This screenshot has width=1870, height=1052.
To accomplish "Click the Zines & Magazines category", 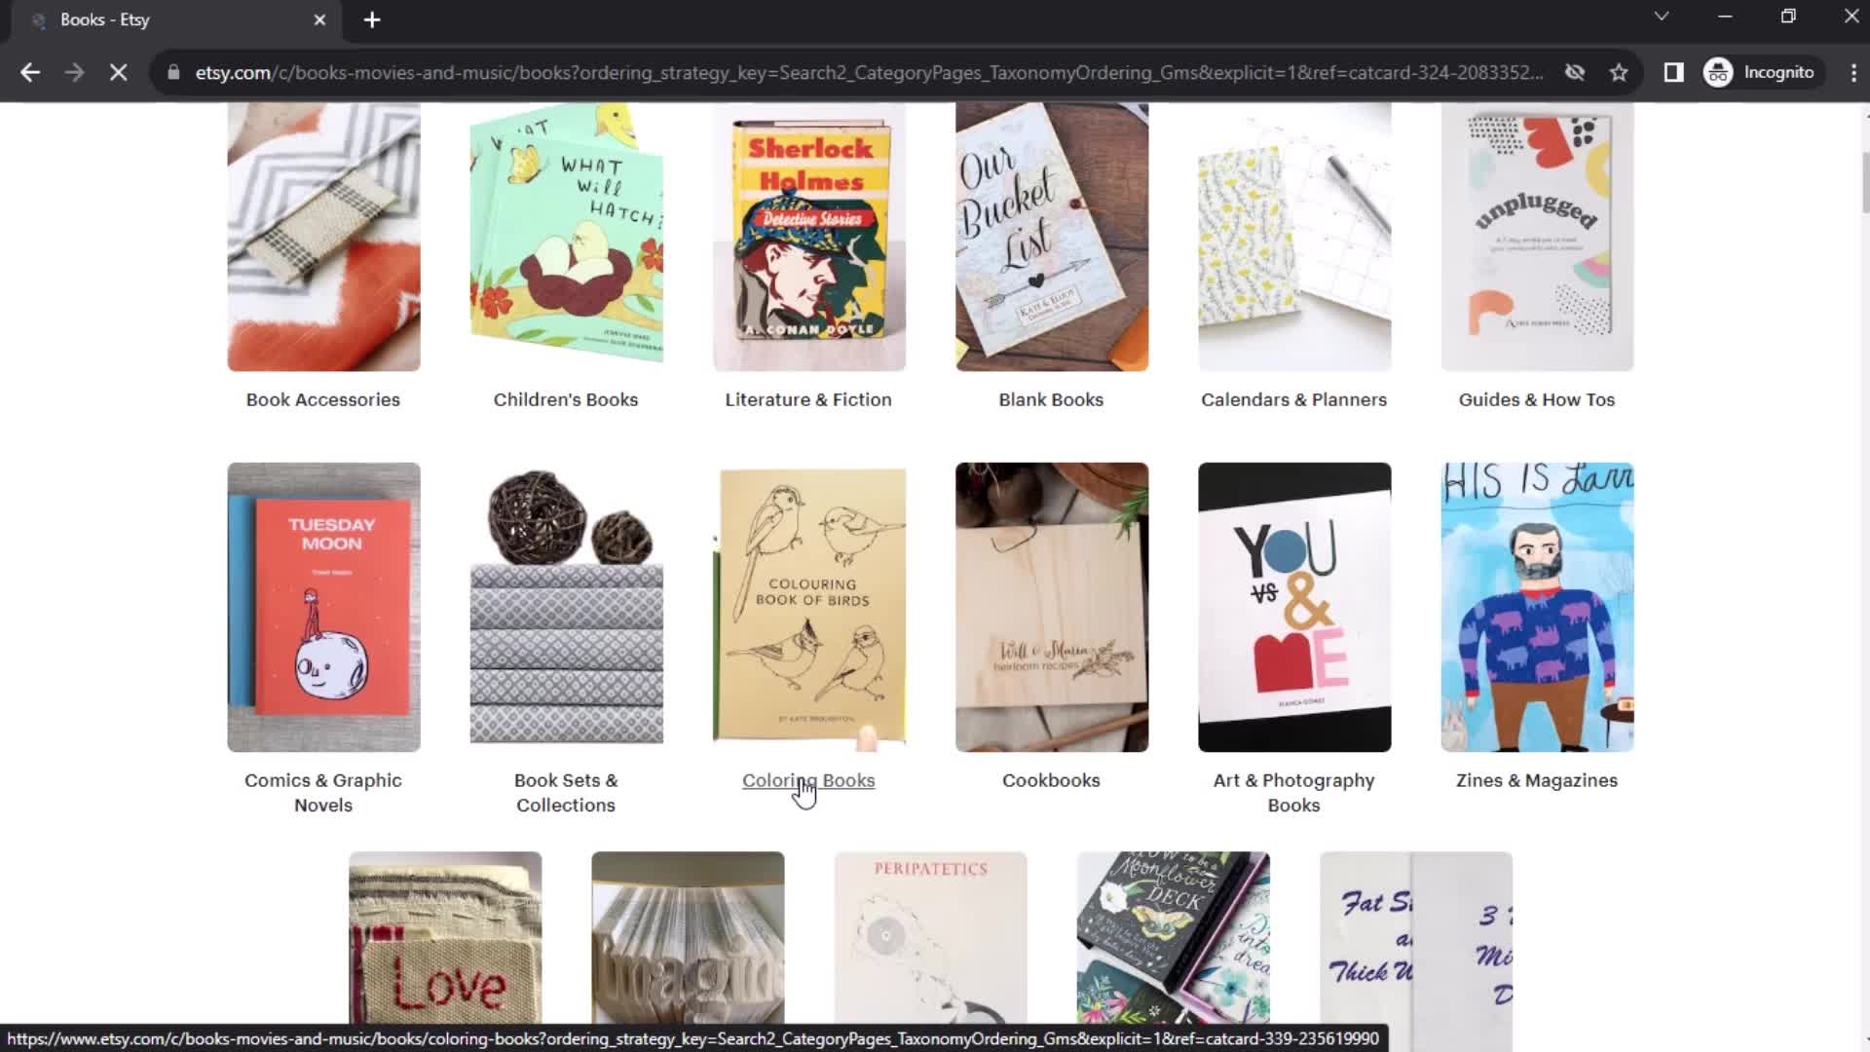I will 1537,779.
